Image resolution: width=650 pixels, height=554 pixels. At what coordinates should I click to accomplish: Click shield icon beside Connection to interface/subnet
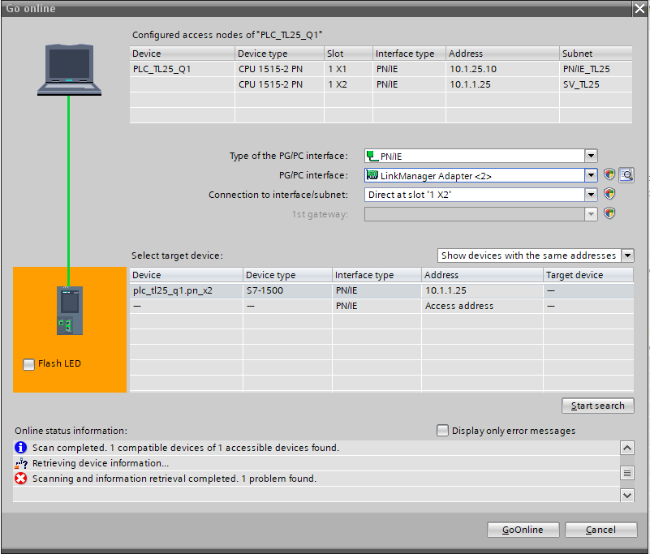pos(609,194)
